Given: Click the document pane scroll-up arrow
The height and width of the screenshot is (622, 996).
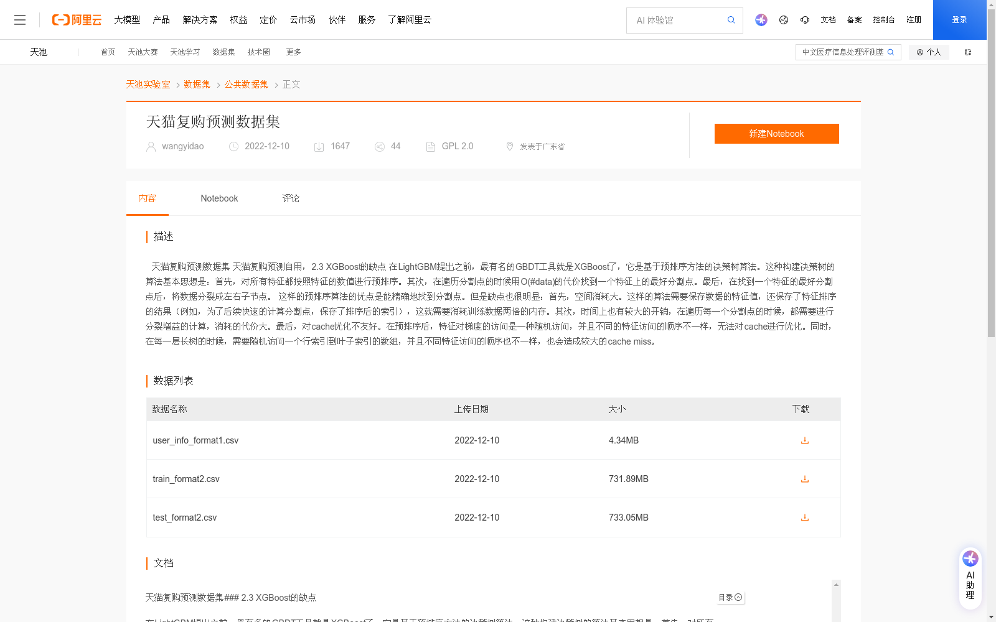Looking at the screenshot, I should [x=836, y=585].
